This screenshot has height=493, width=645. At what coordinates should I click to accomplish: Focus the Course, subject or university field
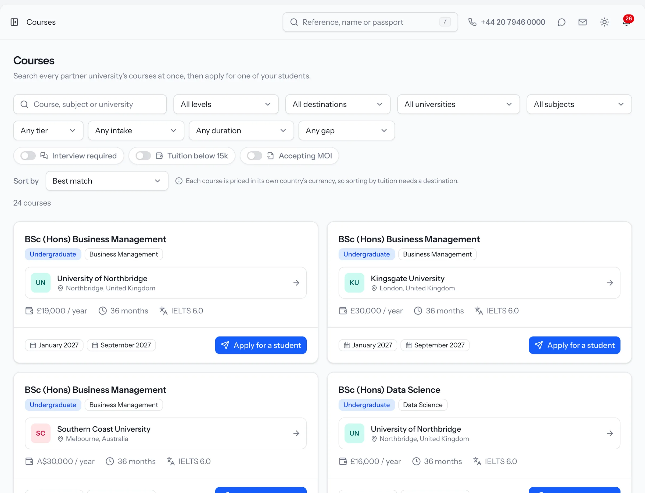click(x=90, y=104)
